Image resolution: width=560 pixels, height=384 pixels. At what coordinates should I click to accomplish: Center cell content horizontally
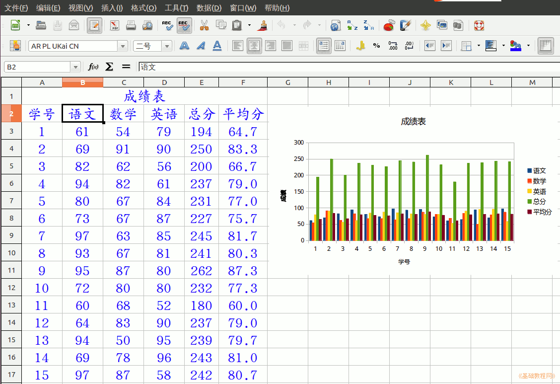[254, 46]
